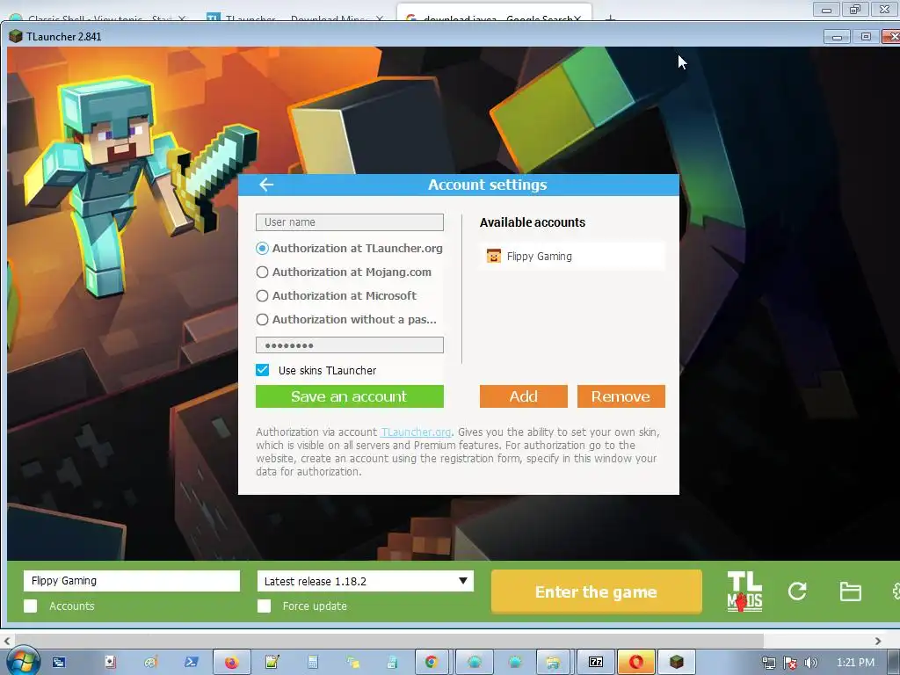Select Authorization at Mojang.com
Screen dimensions: 900x675
[262, 272]
